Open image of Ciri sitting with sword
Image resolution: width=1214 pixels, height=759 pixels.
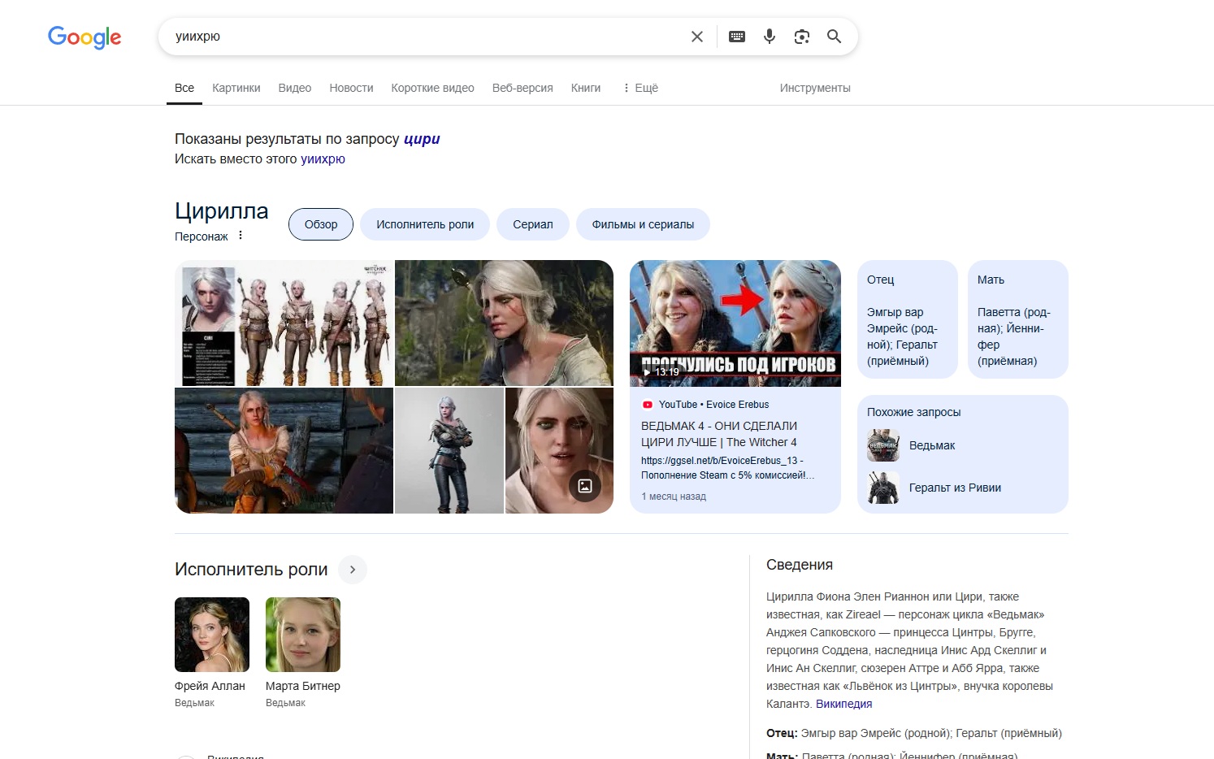[284, 450]
